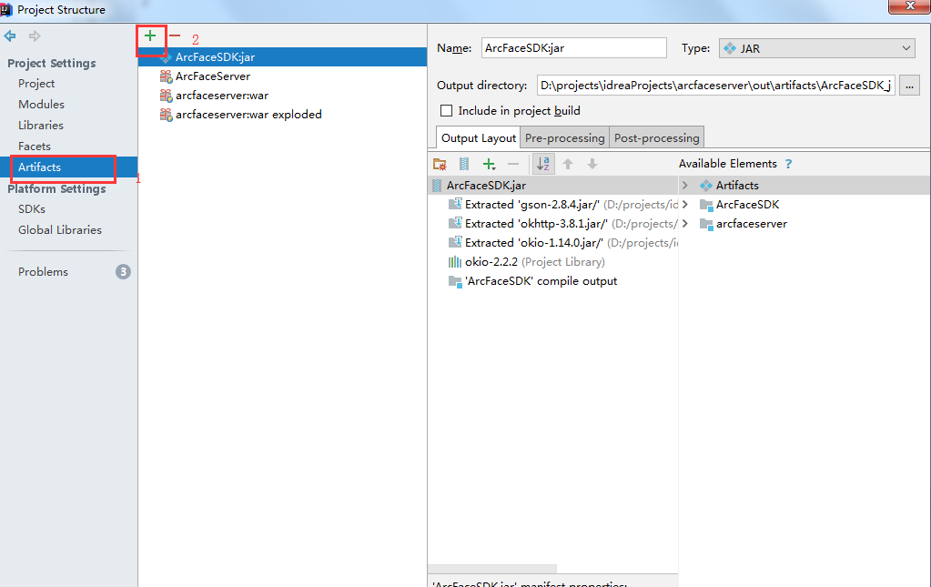931x587 pixels.
Task: Select arcfaceserver:war exploded artifact
Action: (x=283, y=115)
